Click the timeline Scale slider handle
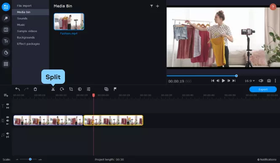The height and width of the screenshot is (163, 280). (30, 159)
